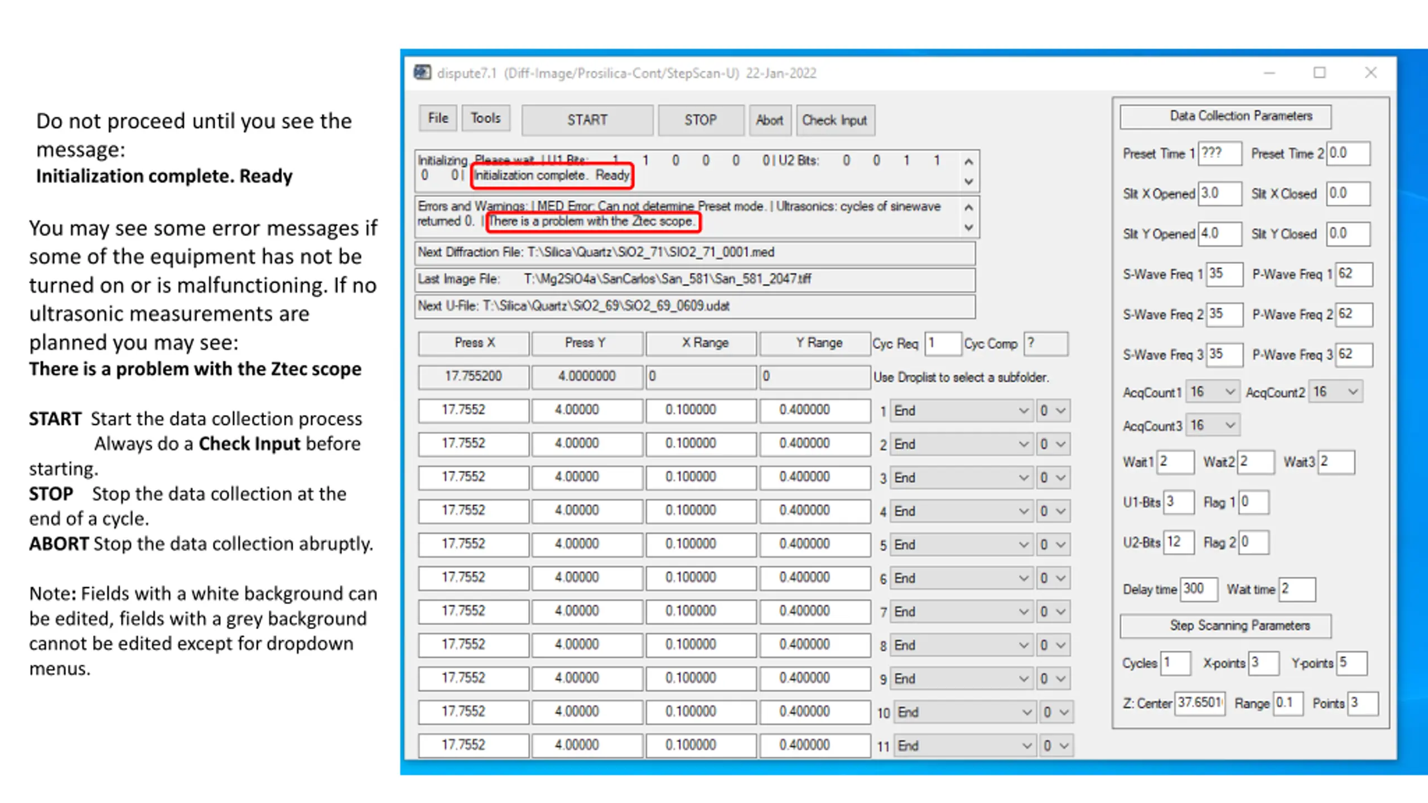Click row 7 X Range field 0.100000
This screenshot has height=803, width=1428.
(702, 611)
